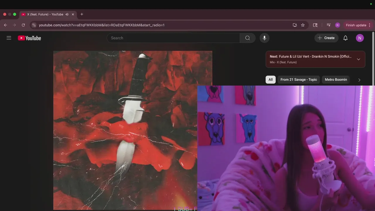Click the page vertical scrollbar

tap(373, 59)
